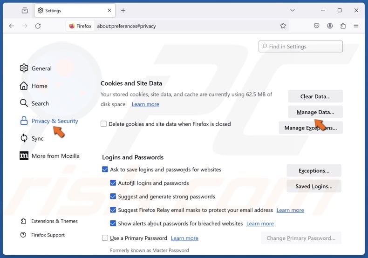Click the General gear icon in the sidebar
This screenshot has width=368, height=258.
click(x=24, y=68)
